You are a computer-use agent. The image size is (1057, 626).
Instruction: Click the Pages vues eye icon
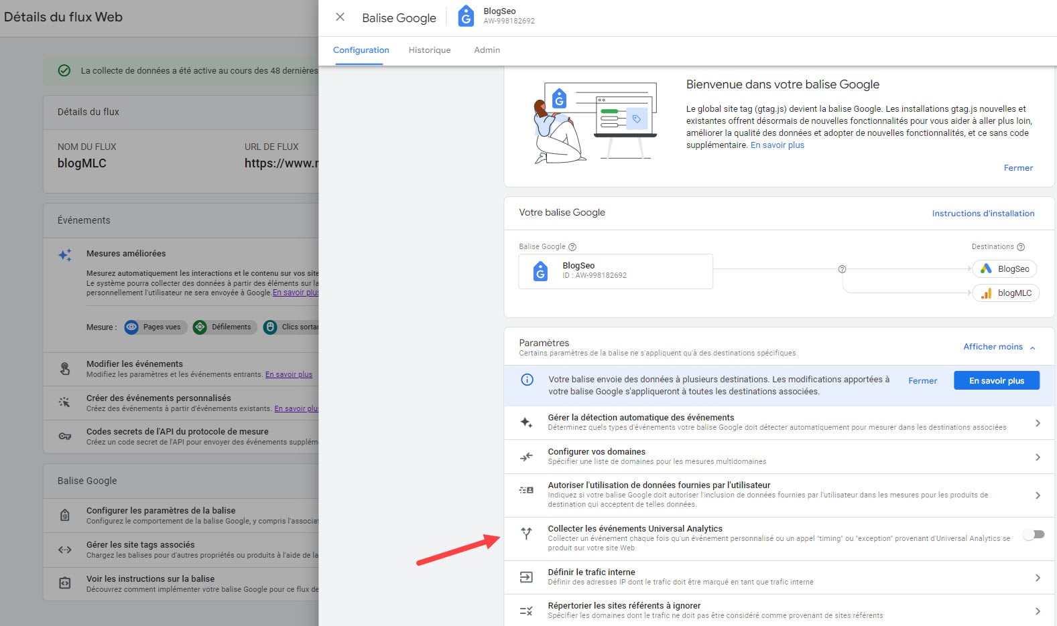tap(131, 327)
